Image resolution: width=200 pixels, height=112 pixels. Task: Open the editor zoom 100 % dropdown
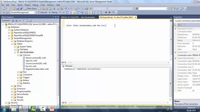[69, 62]
